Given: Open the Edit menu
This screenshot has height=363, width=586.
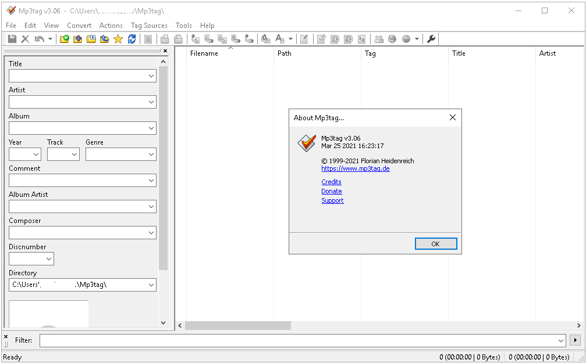Looking at the screenshot, I should pos(30,26).
